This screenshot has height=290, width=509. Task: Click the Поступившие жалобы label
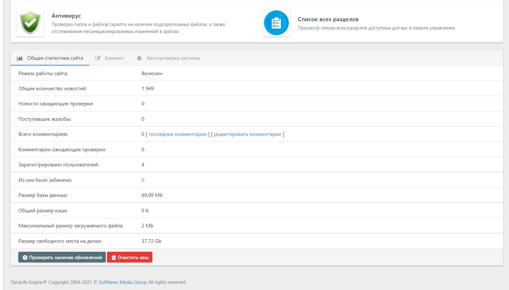(45, 119)
